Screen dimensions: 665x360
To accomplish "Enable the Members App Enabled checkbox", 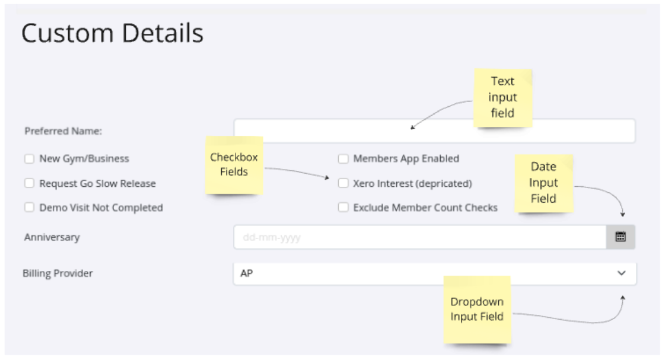I will click(x=343, y=159).
